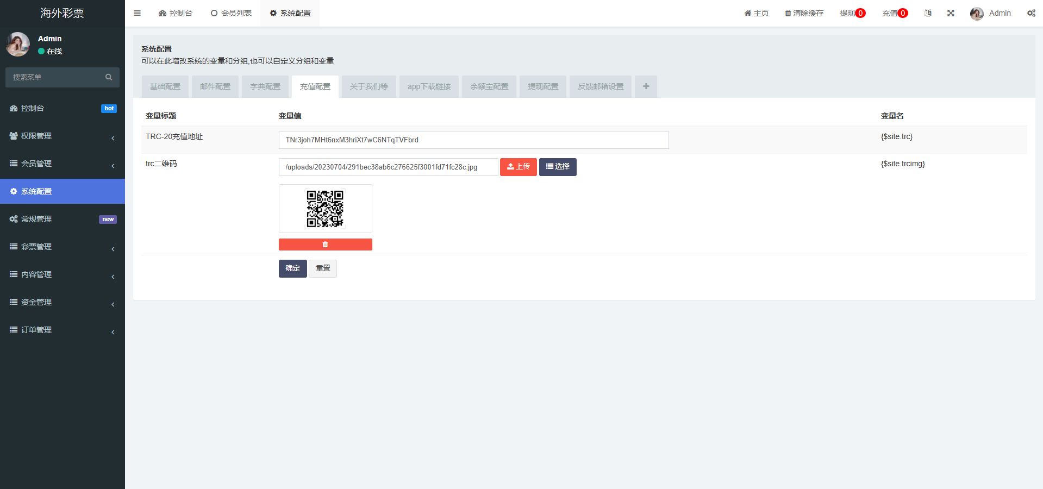Open the language translate icon
Image resolution: width=1043 pixels, height=489 pixels.
[928, 13]
